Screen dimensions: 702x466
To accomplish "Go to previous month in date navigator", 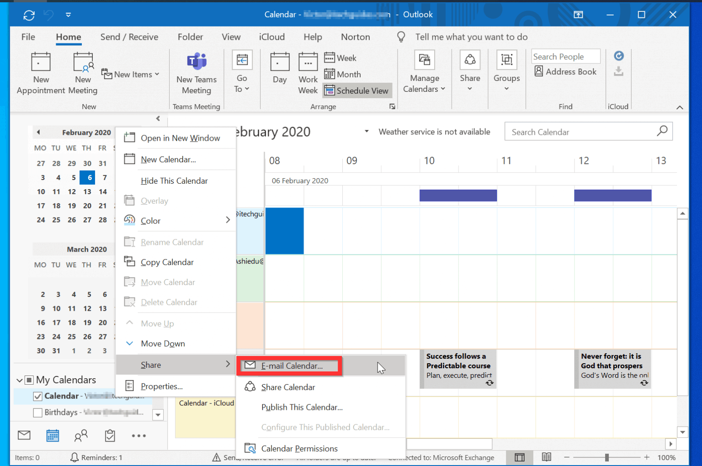I will click(38, 132).
